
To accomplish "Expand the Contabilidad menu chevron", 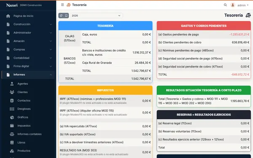I will (51, 58).
